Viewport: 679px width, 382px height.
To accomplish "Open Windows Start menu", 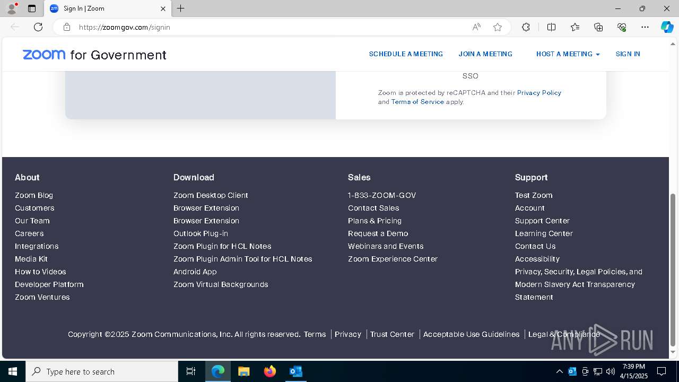I will click(x=13, y=371).
